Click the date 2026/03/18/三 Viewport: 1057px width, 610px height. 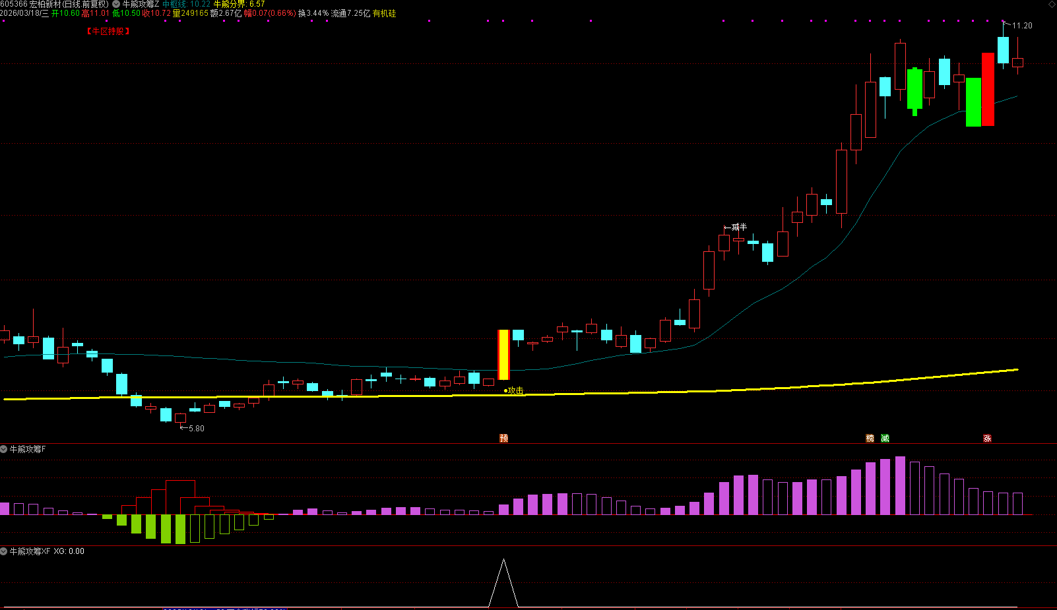24,13
